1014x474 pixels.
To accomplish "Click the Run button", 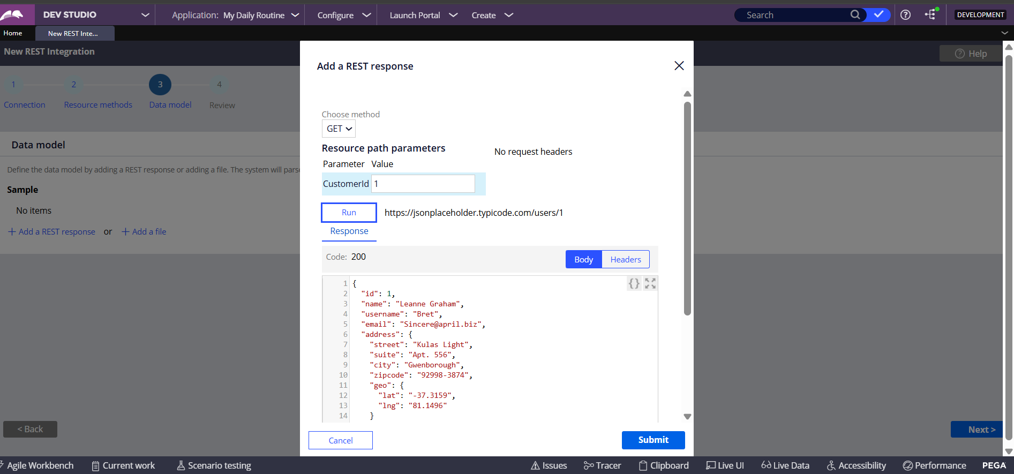I will (349, 213).
